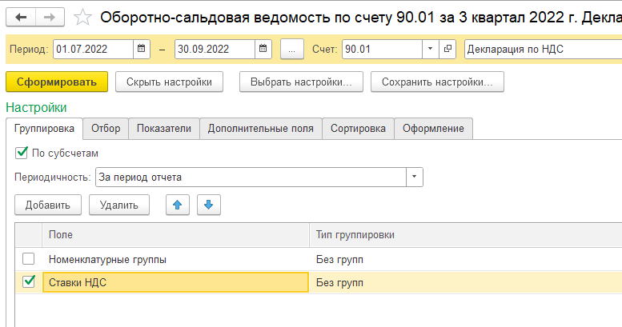The height and width of the screenshot is (327, 622).
Task: Expand the Счет account dropdown
Action: tap(431, 49)
